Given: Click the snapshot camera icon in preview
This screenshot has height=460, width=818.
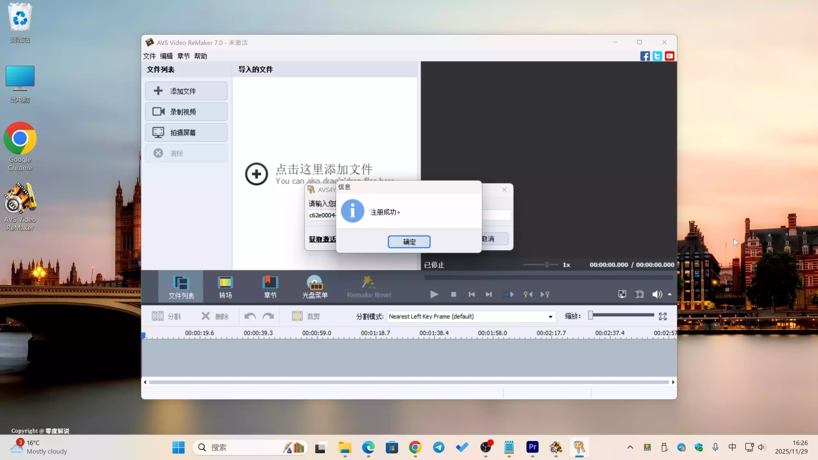Looking at the screenshot, I should [x=639, y=294].
